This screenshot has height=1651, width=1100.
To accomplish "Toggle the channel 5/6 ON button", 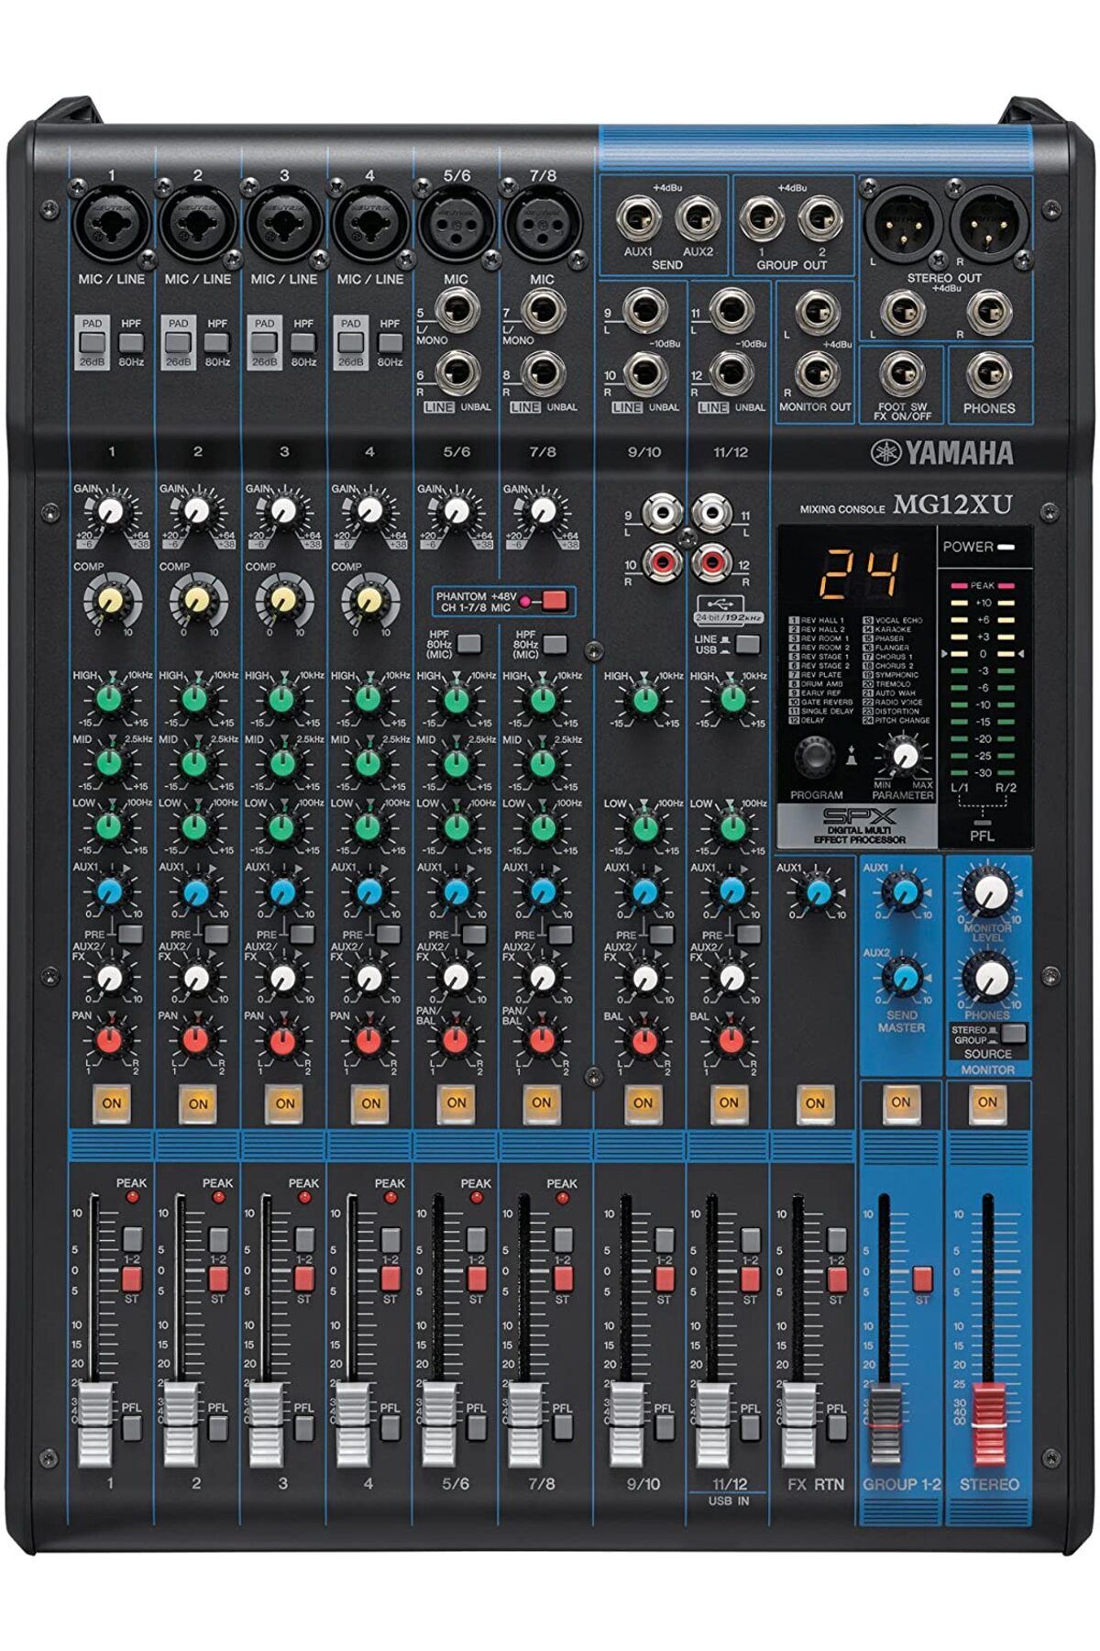I will [456, 1103].
